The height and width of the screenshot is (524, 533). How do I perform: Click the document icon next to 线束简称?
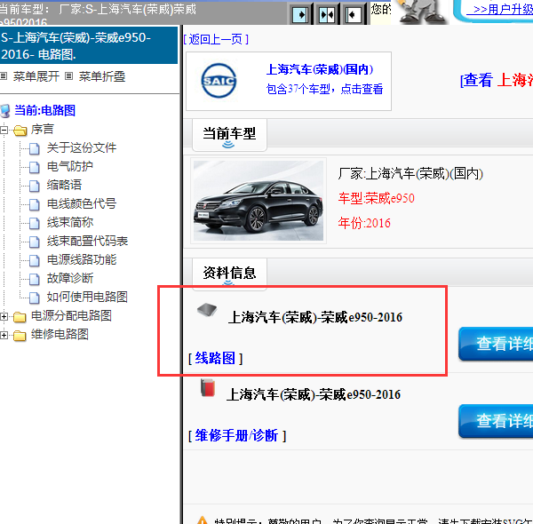34,223
